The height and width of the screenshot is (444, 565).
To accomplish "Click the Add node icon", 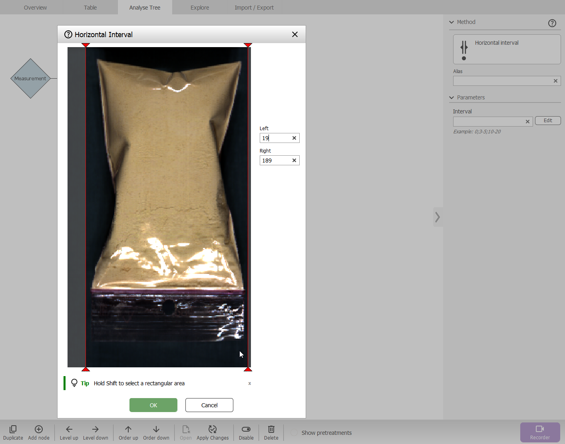I will (39, 429).
